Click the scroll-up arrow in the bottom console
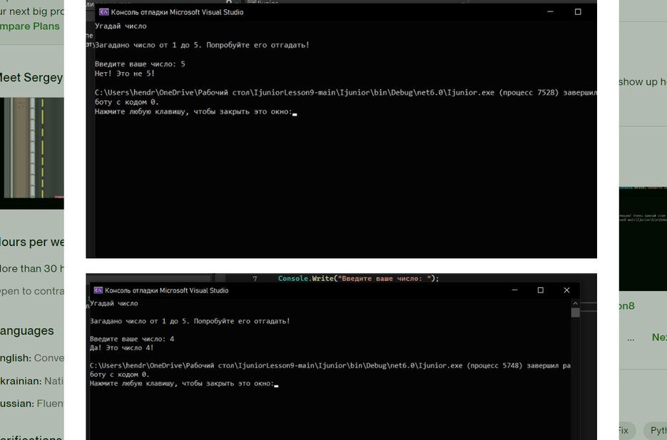This screenshot has height=440, width=667. pos(576,304)
